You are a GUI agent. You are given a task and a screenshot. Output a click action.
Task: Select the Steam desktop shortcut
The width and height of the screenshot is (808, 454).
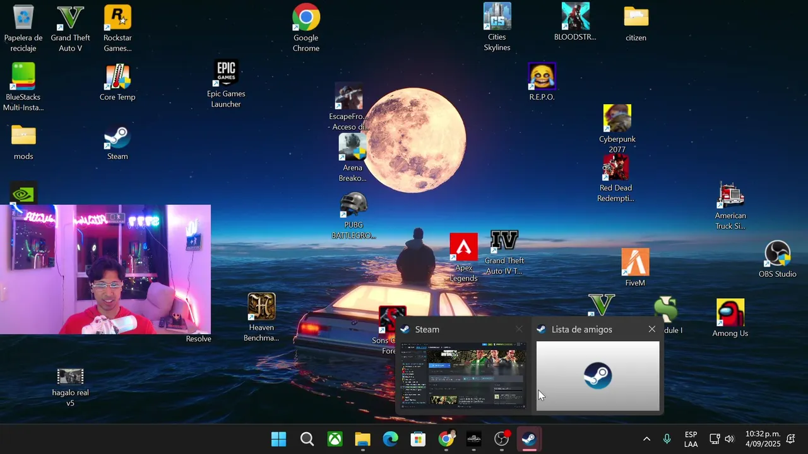click(117, 143)
